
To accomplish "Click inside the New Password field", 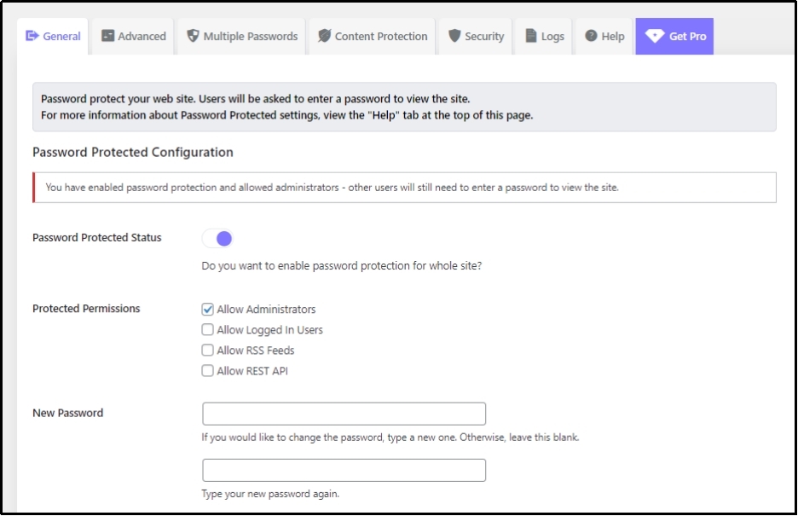I will click(x=344, y=413).
